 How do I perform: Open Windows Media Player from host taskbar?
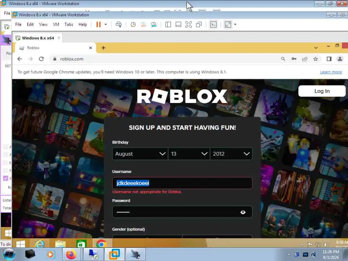(x=50, y=254)
